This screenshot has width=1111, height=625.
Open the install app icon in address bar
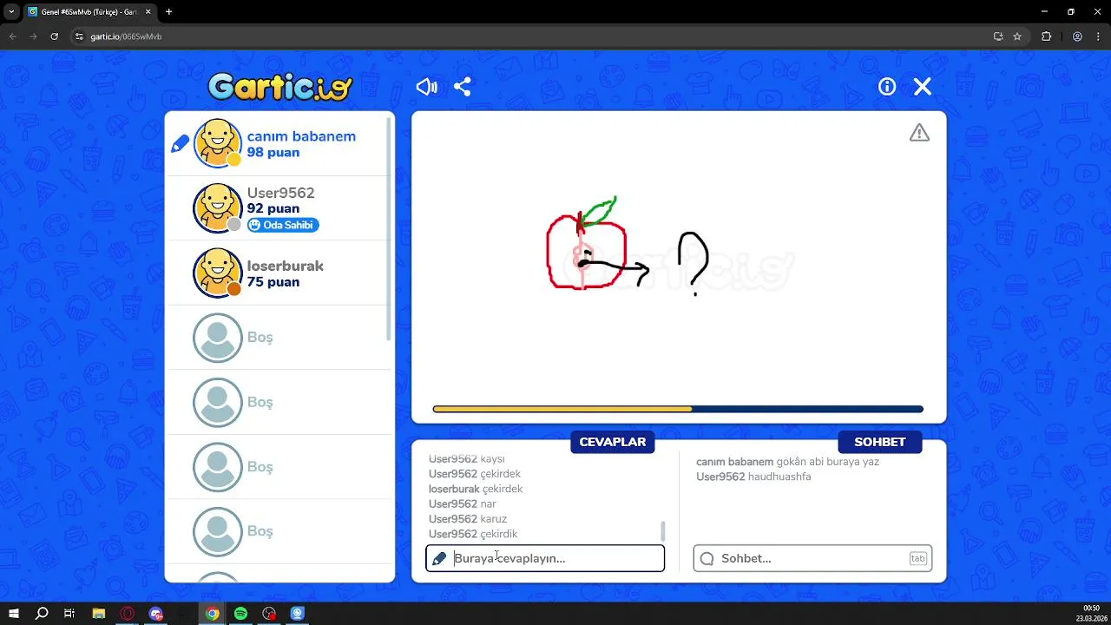point(998,36)
